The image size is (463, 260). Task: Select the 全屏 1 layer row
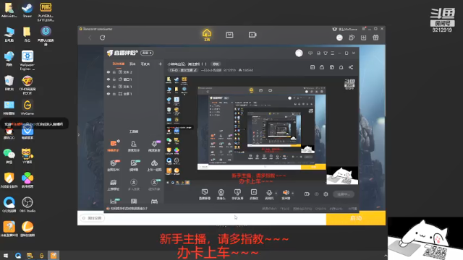pos(135,94)
